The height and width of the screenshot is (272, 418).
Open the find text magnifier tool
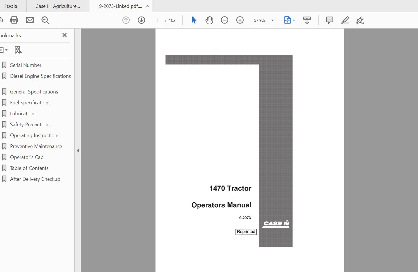[45, 20]
